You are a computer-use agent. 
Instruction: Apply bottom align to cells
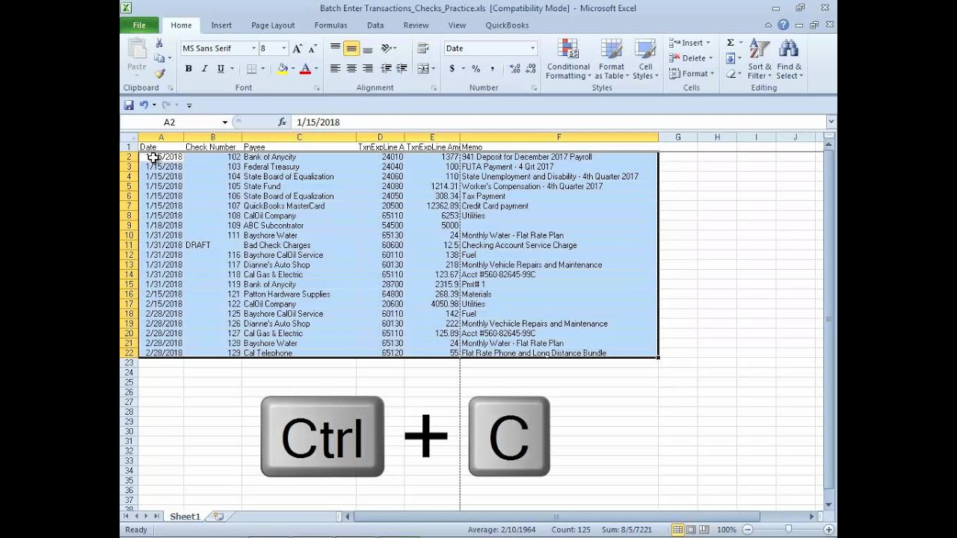pyautogui.click(x=367, y=49)
